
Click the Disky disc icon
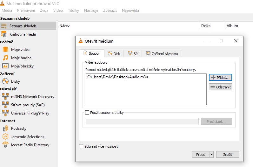[5, 81]
